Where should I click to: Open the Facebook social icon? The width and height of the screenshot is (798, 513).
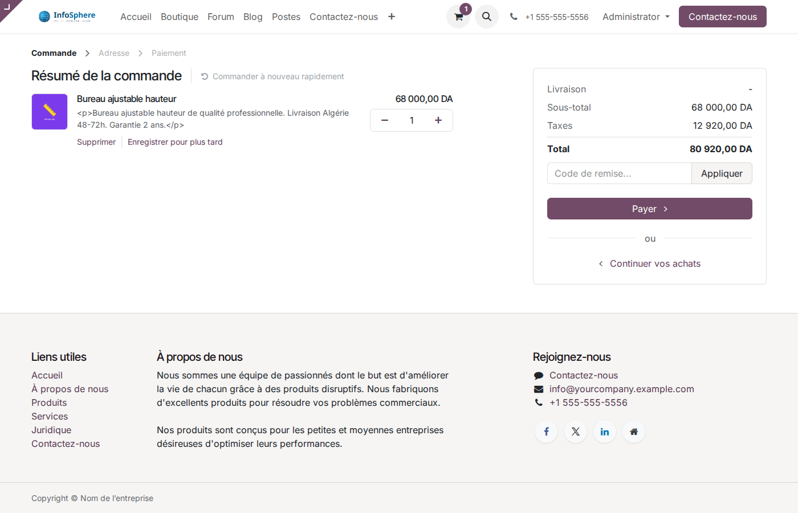[x=546, y=431]
